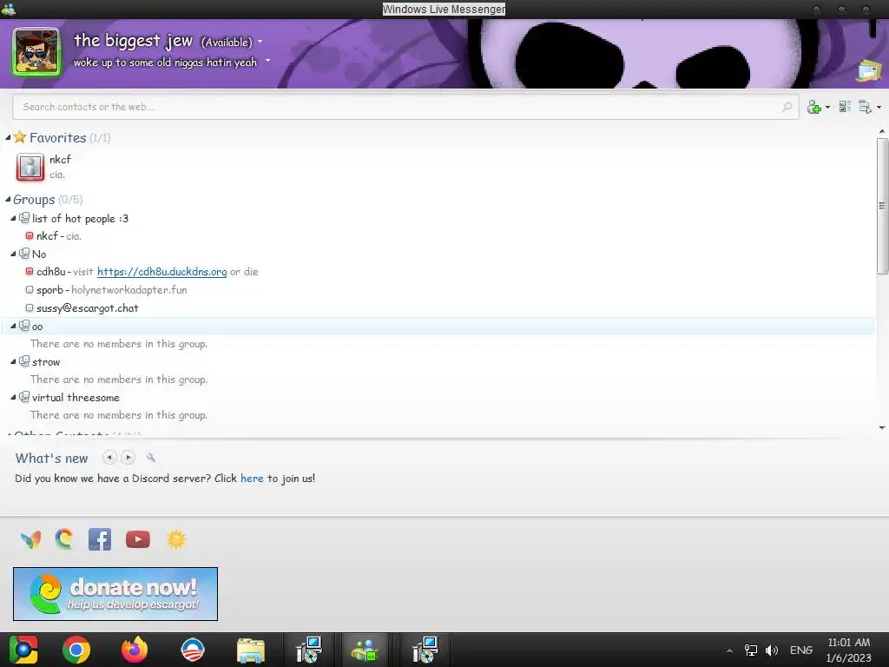Click the weather sun icon
This screenshot has width=889, height=667.
(176, 539)
